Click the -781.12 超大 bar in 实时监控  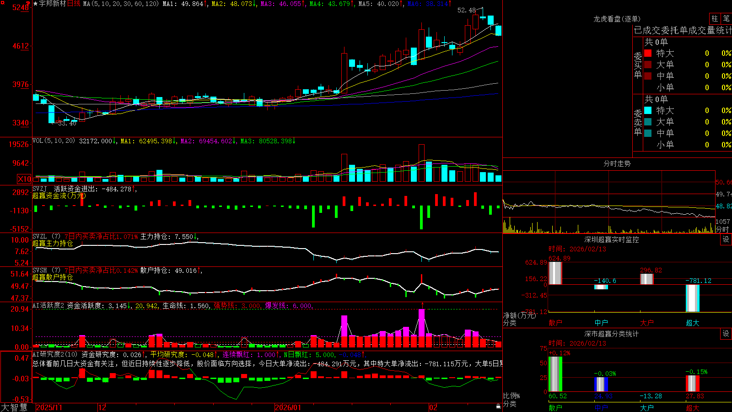click(693, 298)
